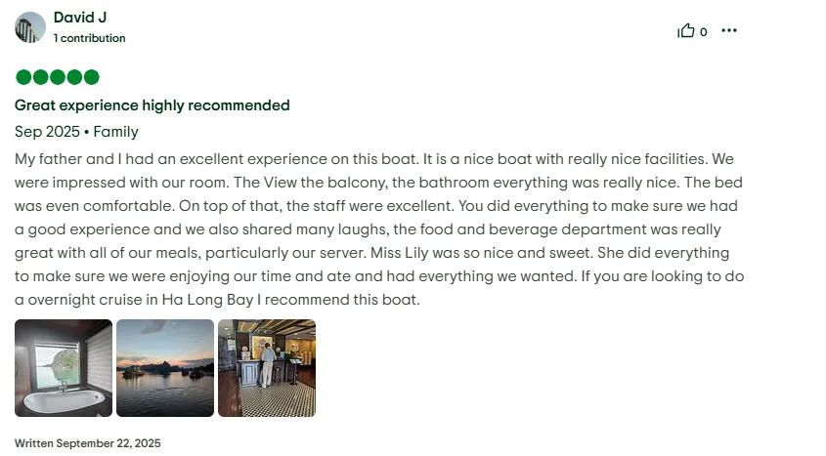Click the first green rating bubble

point(23,77)
